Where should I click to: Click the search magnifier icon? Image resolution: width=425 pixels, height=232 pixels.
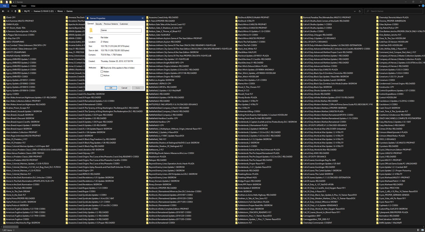pyautogui.click(x=367, y=11)
